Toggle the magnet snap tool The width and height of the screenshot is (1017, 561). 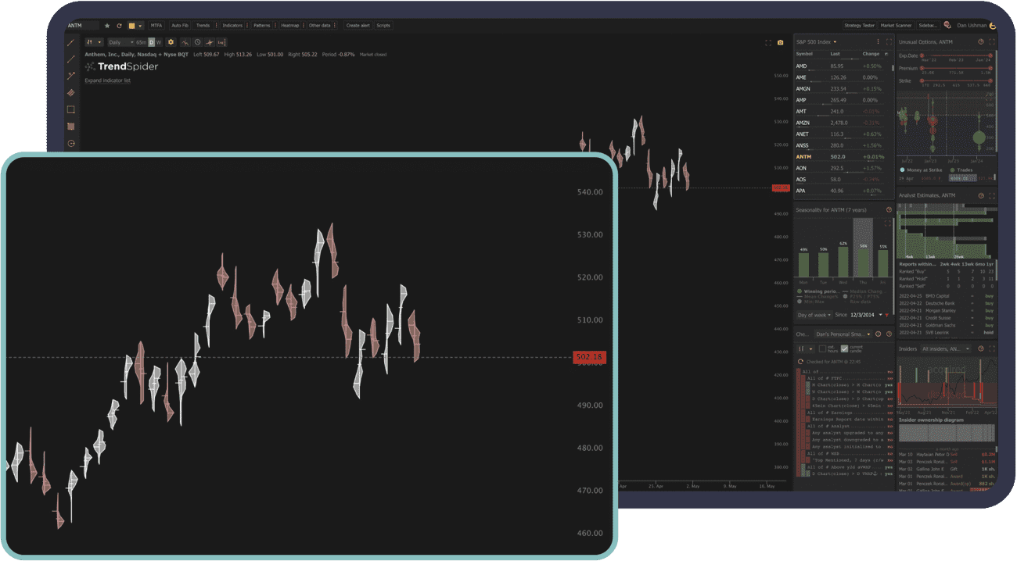211,41
